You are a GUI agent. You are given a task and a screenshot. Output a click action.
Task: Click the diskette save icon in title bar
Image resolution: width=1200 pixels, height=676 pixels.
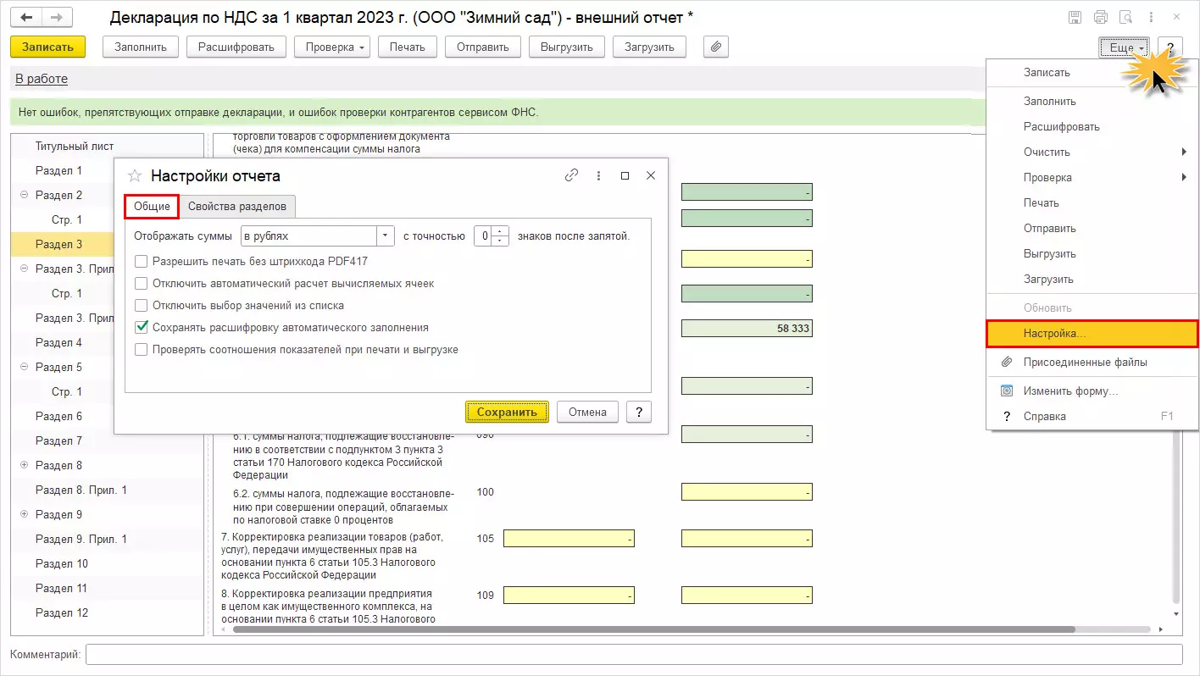pos(1075,17)
